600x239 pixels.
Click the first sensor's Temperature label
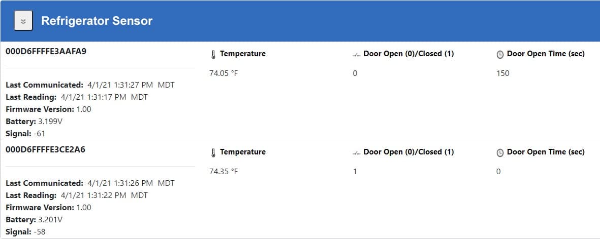(243, 54)
